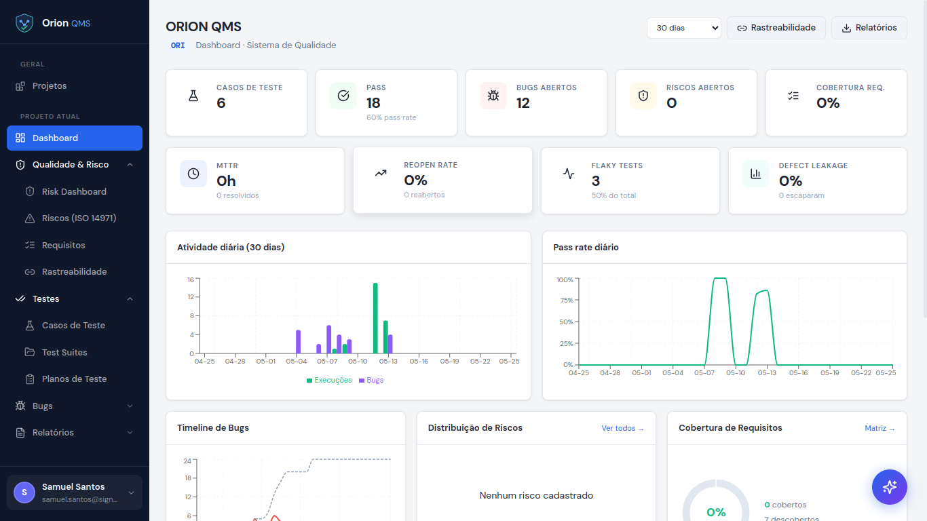The height and width of the screenshot is (521, 927).
Task: Click the Pass rate diário heading
Action: pos(586,248)
